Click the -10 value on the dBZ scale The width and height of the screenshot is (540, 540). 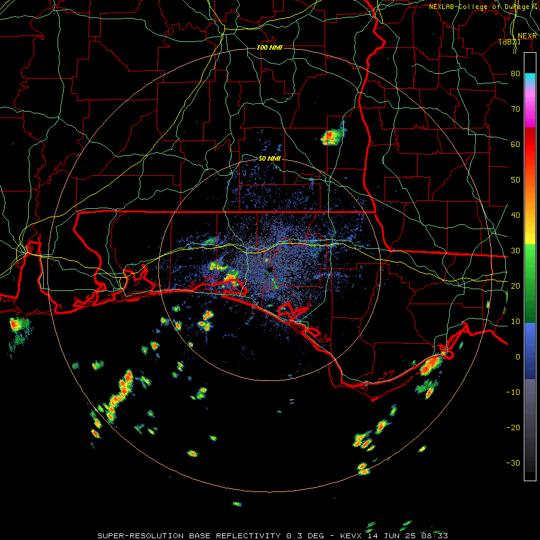[x=513, y=392]
